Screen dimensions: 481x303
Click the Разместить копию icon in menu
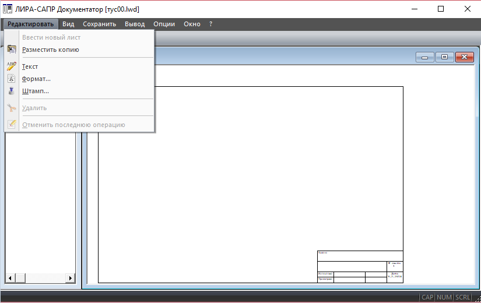[12, 50]
